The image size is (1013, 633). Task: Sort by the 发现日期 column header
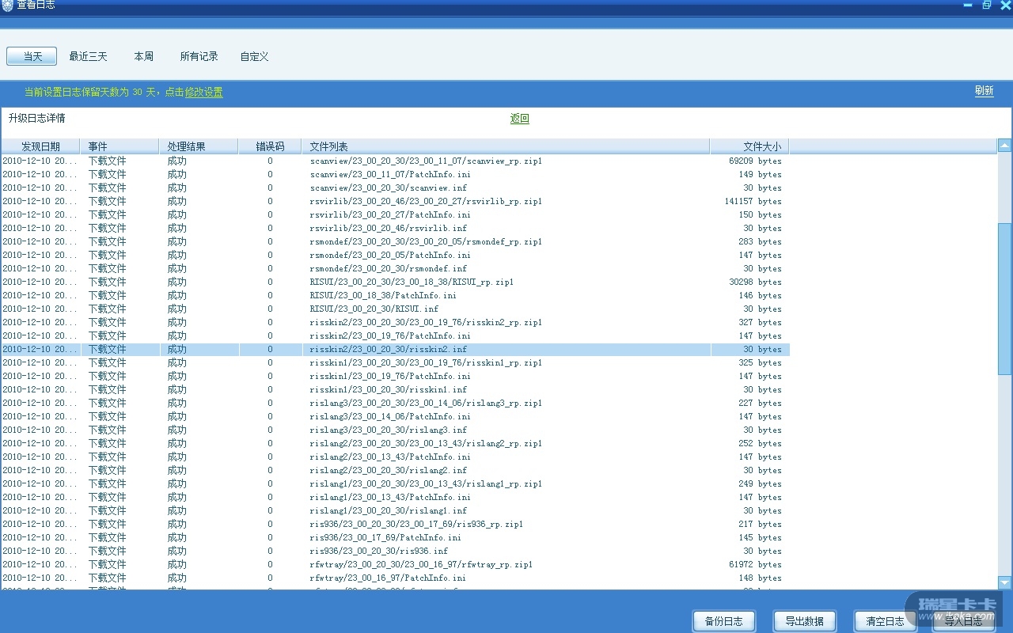point(40,146)
